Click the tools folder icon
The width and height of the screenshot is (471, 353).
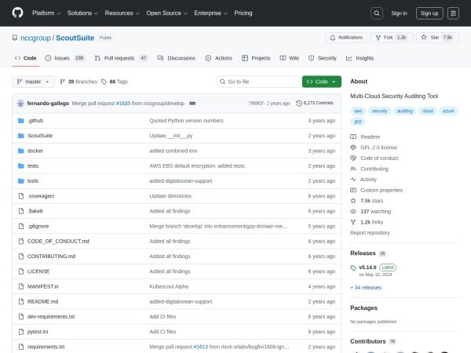(x=21, y=181)
